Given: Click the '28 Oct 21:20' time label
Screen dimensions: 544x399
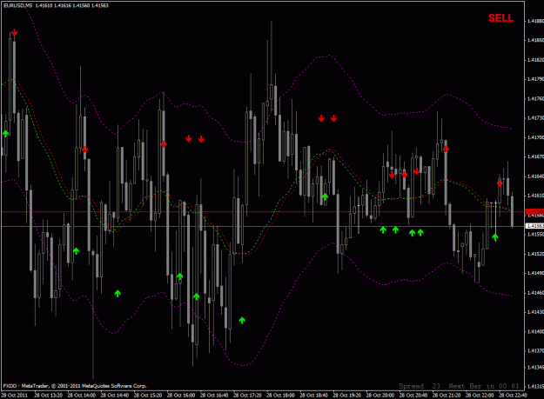Looking at the screenshot, I should click(x=447, y=396).
